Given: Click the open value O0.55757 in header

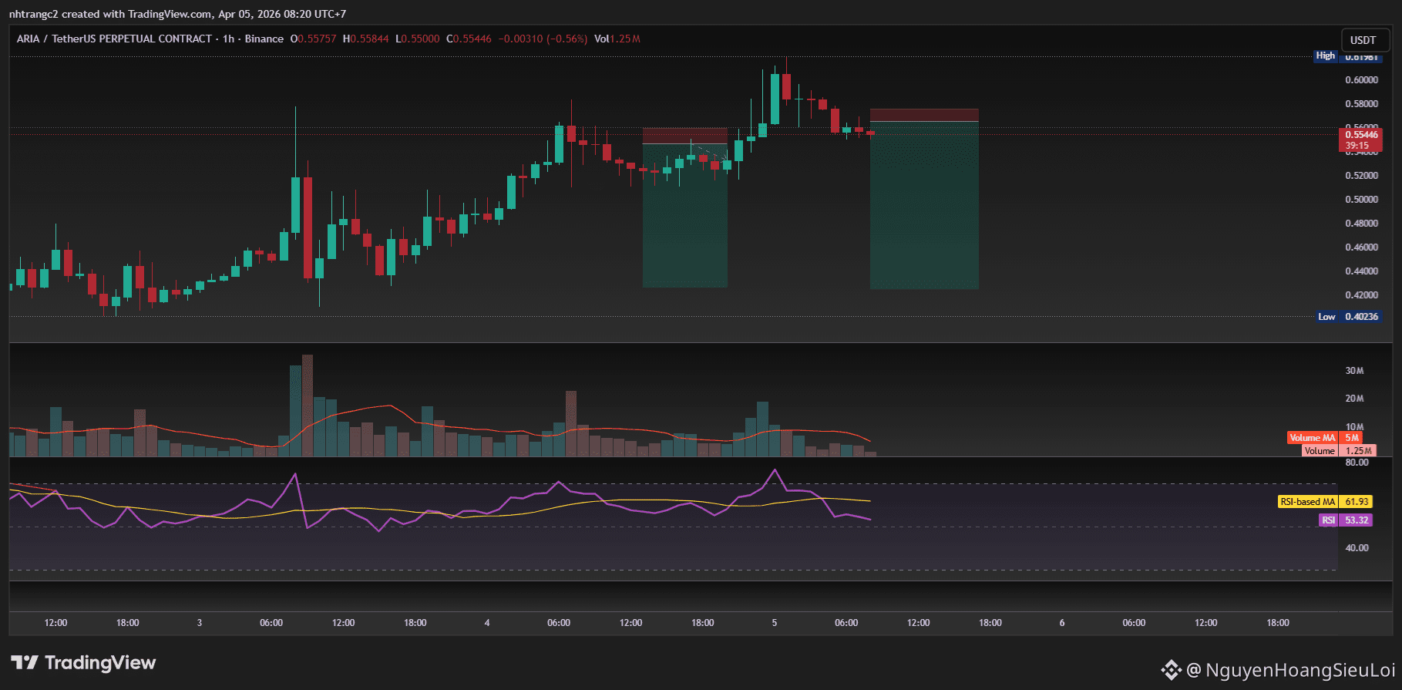Looking at the screenshot, I should 313,39.
